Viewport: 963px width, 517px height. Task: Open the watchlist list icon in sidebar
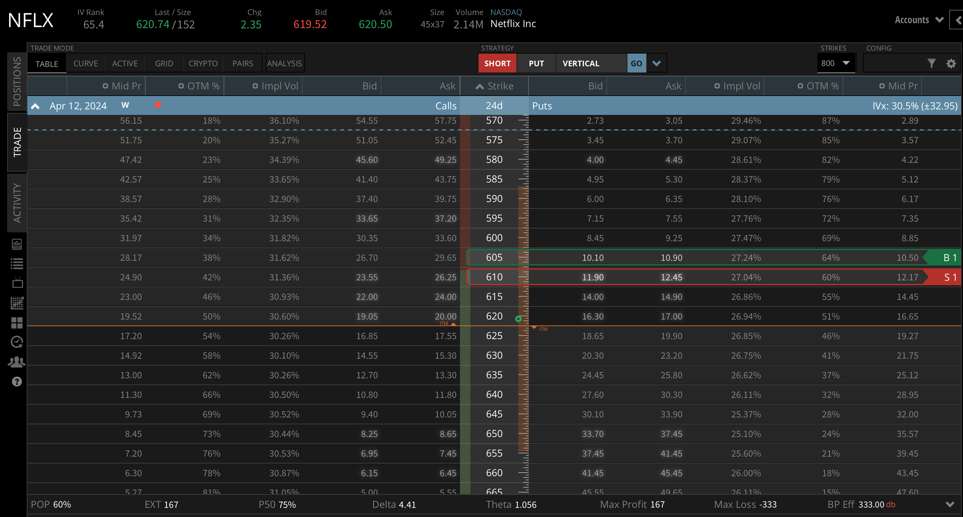point(17,263)
